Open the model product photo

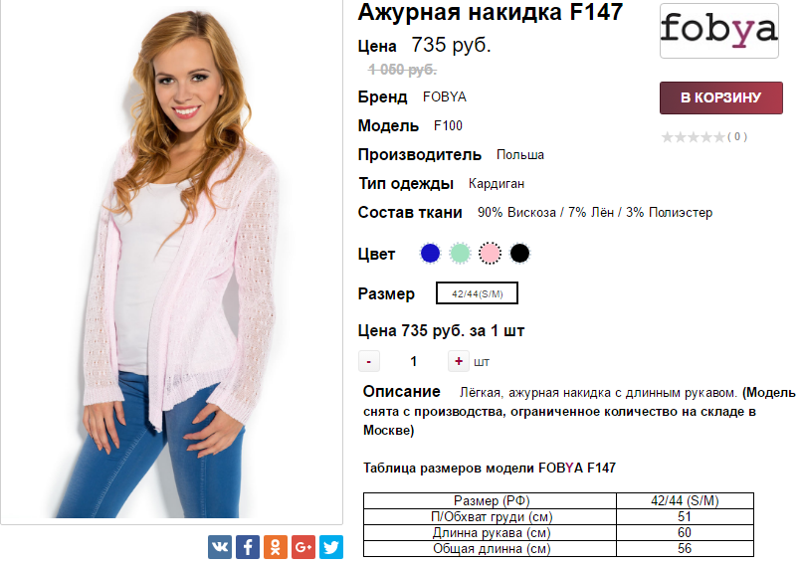point(171,261)
